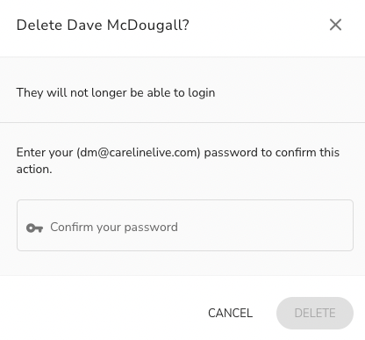365x340 pixels.
Task: Click the key icon in password field
Action: [x=34, y=228]
